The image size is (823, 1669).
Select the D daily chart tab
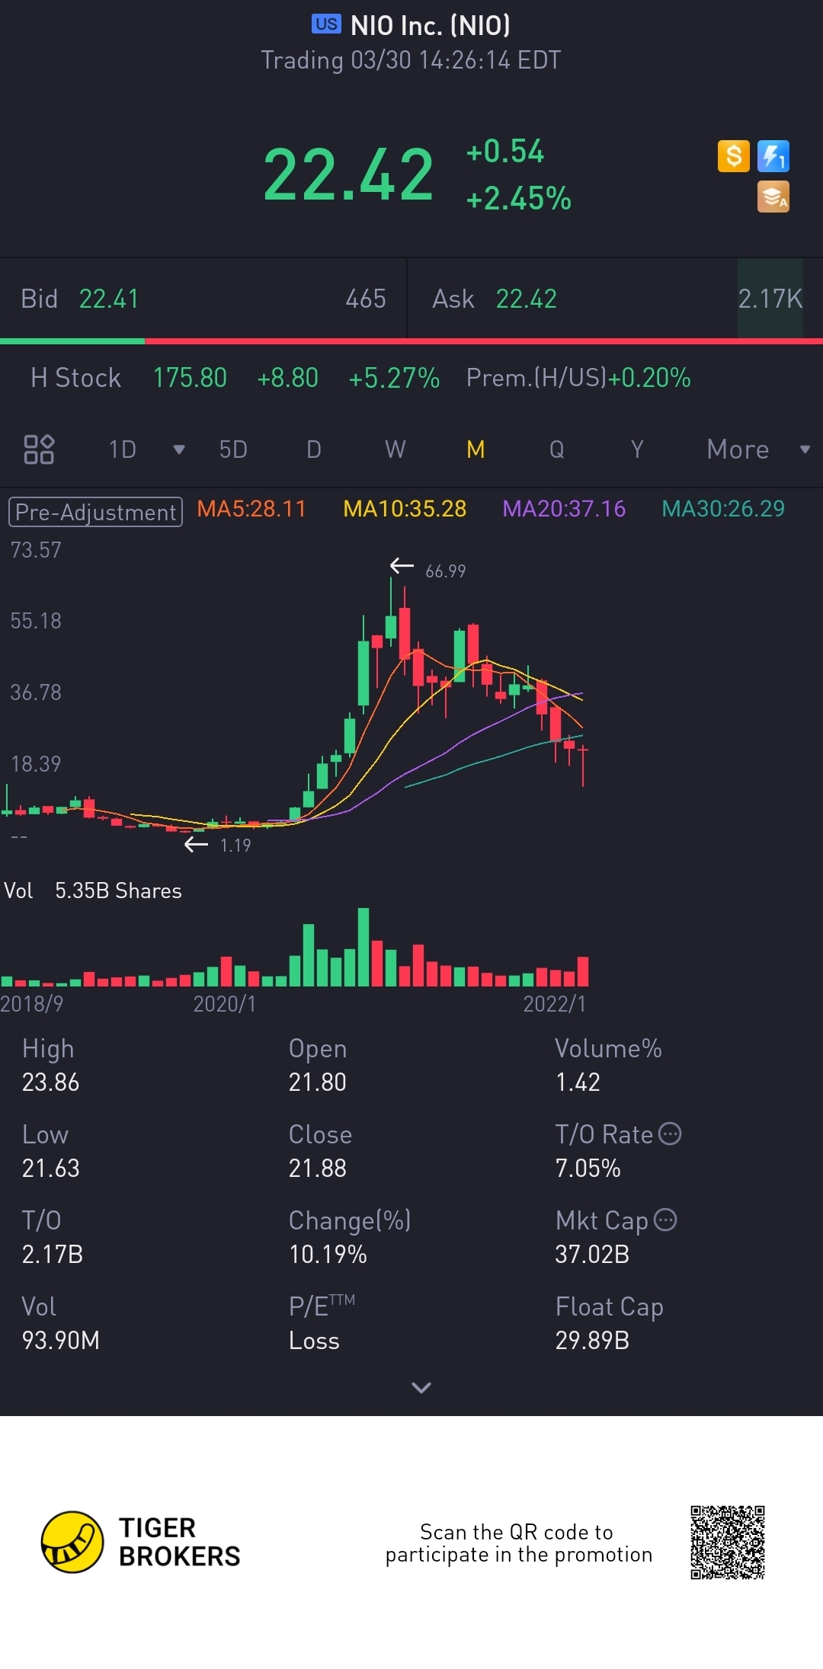(x=314, y=449)
